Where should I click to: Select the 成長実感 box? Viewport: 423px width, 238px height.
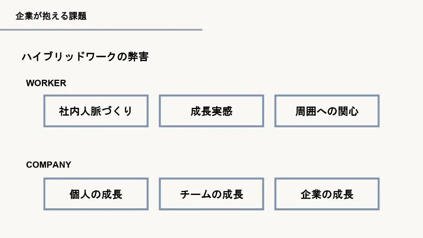point(211,111)
